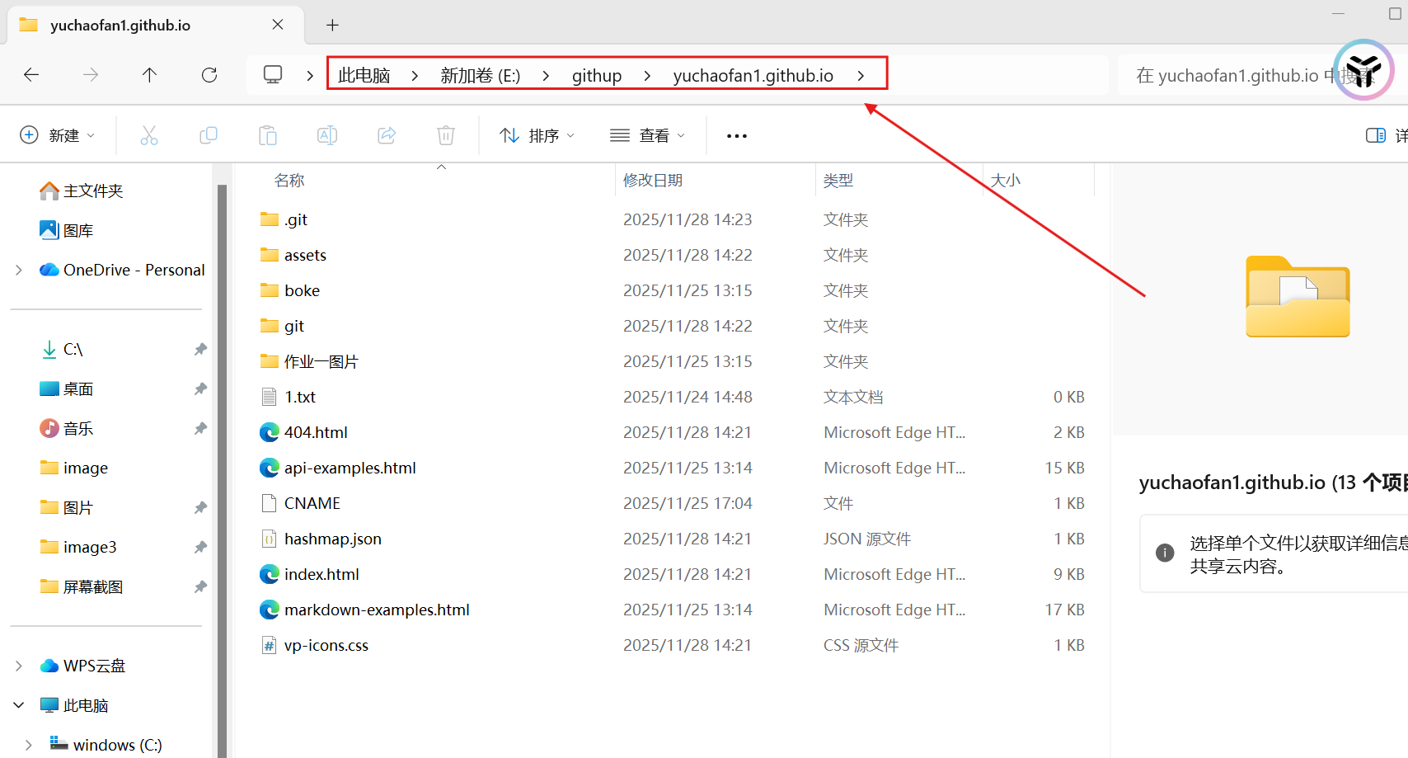Expand the WPS云盘 tree node
The width and height of the screenshot is (1408, 758).
click(x=19, y=666)
